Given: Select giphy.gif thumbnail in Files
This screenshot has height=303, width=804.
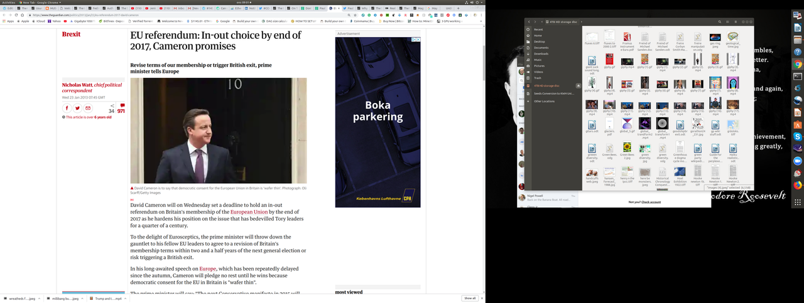Looking at the screenshot, I should (609, 60).
